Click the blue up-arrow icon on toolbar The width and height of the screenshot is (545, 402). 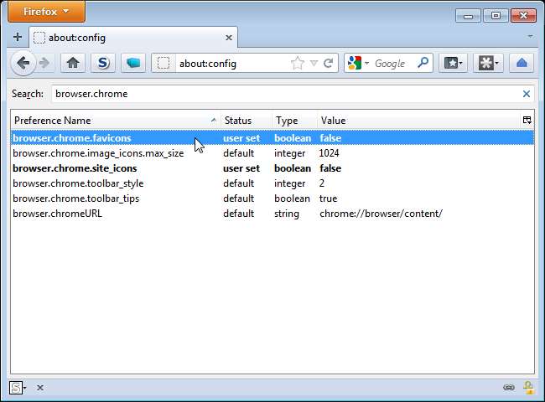coord(522,63)
